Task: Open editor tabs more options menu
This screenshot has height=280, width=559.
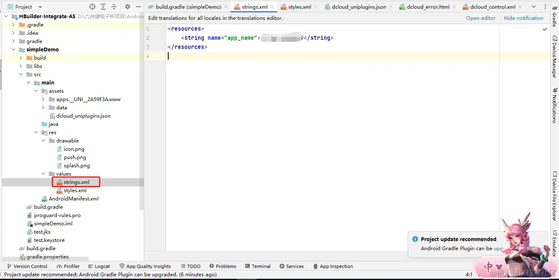Action: (x=544, y=7)
